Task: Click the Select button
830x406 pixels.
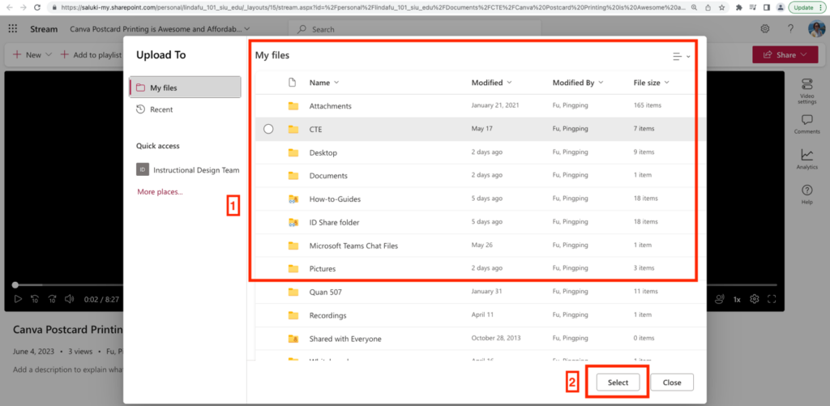Action: (618, 382)
